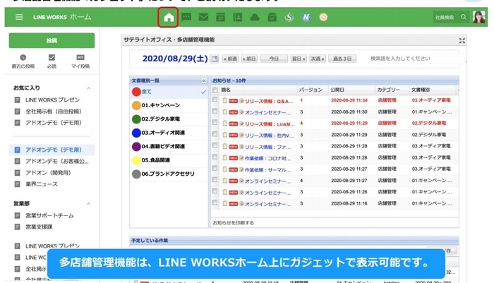Select yellow 05.食品関連 category
This screenshot has height=283, width=494.
coord(169,160)
